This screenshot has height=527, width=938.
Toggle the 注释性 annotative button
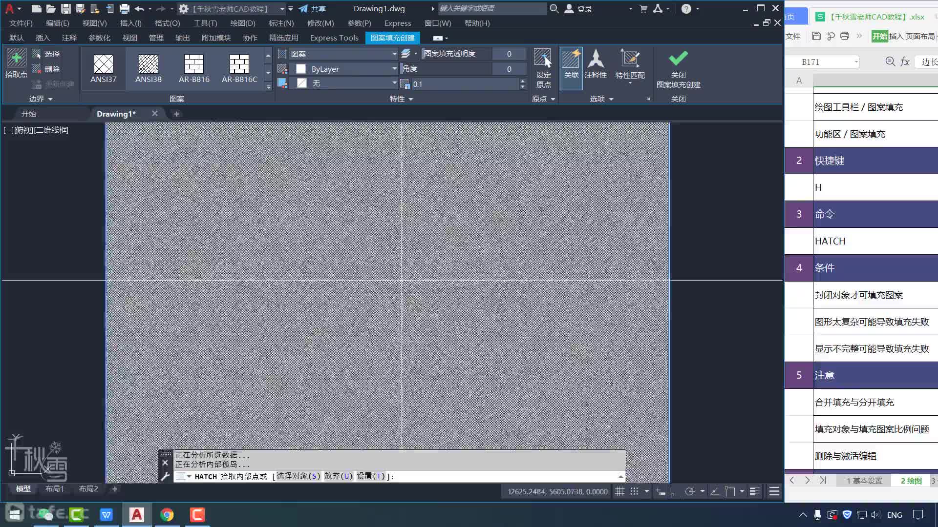596,64
